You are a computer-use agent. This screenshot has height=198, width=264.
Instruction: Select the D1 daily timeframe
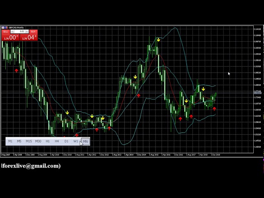[x=66, y=141]
